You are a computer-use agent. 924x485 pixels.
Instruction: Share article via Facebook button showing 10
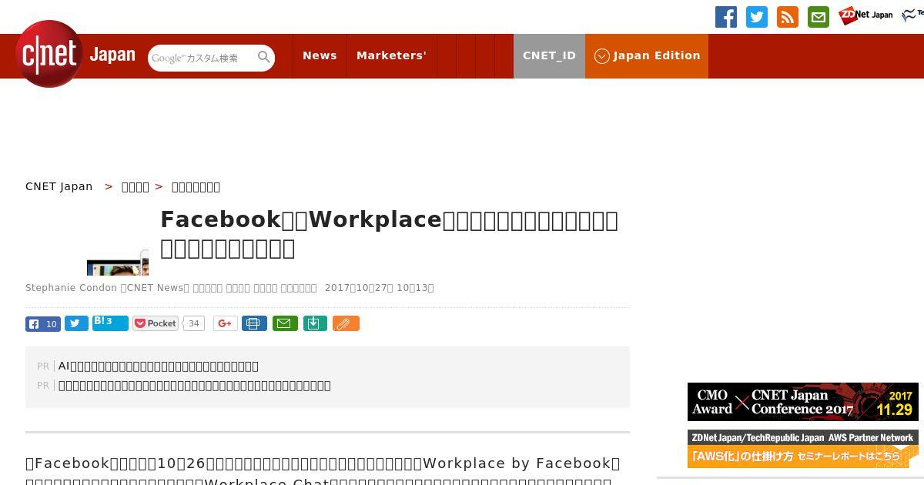(43, 323)
